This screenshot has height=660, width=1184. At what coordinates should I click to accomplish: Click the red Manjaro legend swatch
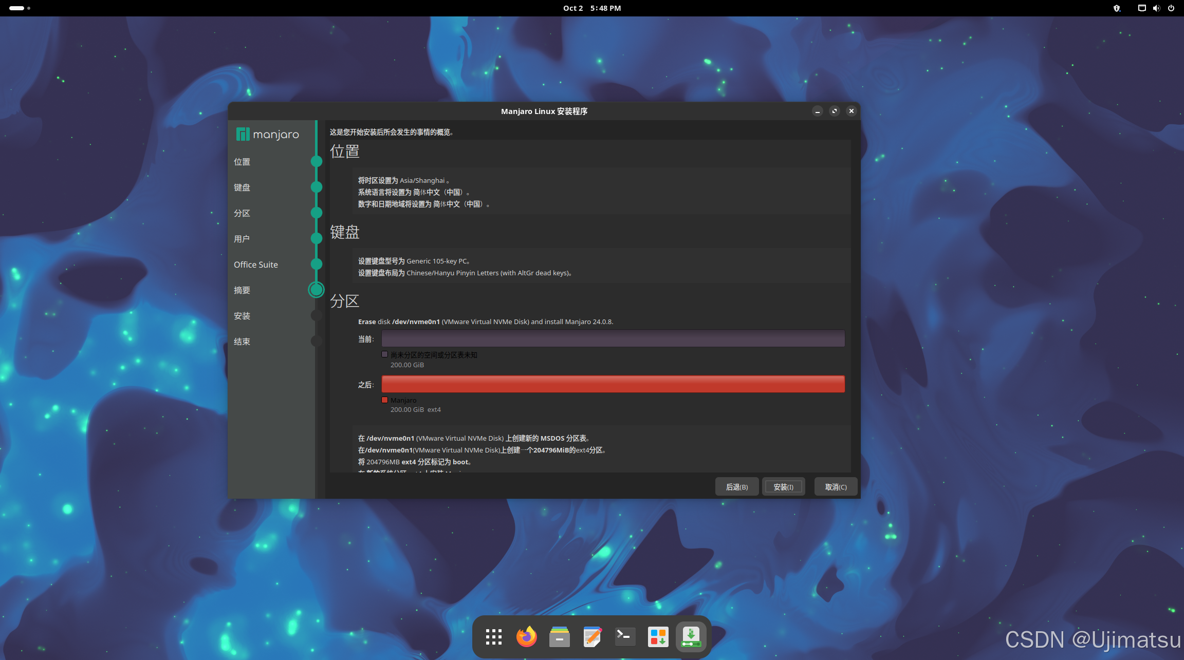tap(384, 400)
